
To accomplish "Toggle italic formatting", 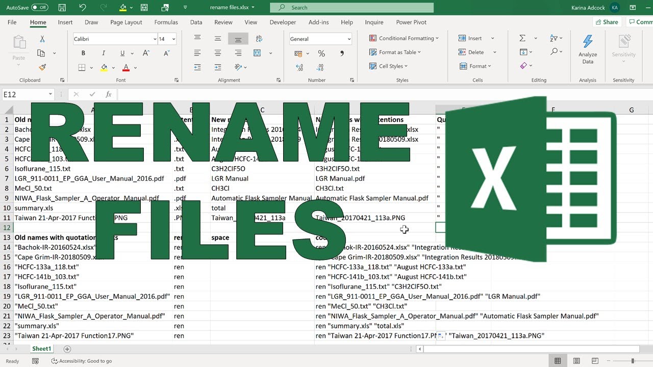I will pos(104,53).
